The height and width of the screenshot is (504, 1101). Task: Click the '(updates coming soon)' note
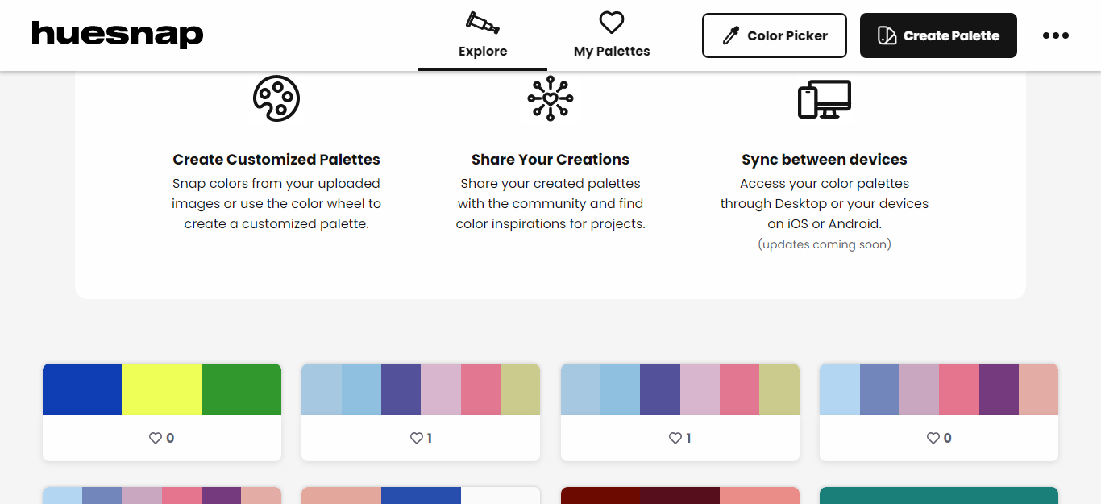click(825, 244)
